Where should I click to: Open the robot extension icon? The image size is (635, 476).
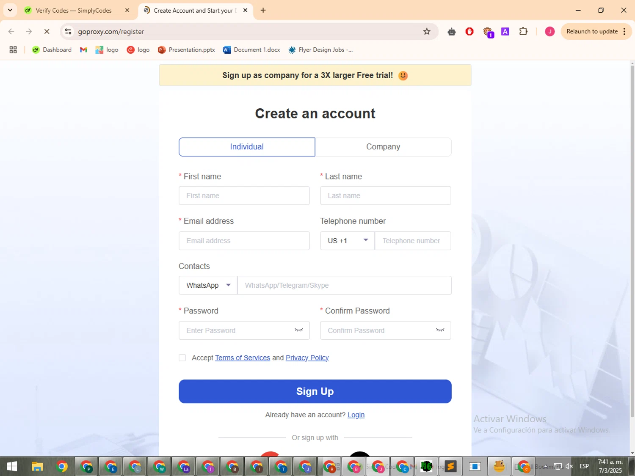click(x=452, y=31)
